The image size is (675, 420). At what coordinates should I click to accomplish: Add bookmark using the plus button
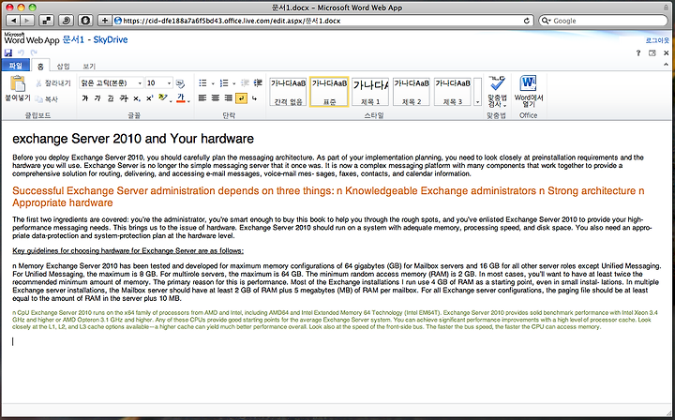pos(105,21)
